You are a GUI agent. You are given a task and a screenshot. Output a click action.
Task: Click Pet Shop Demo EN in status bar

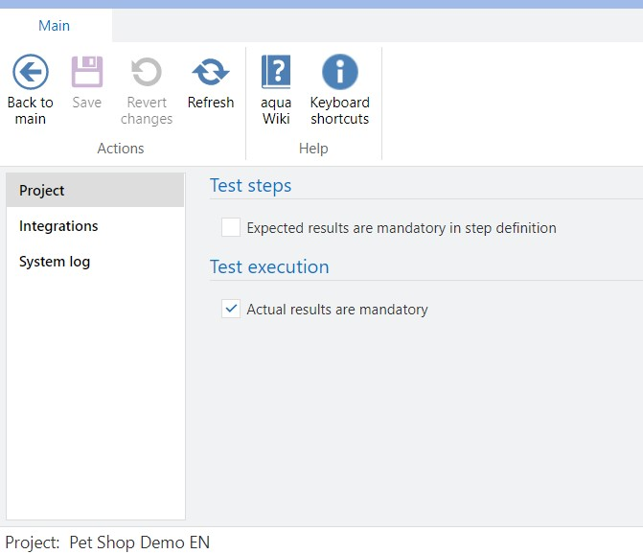pos(139,542)
